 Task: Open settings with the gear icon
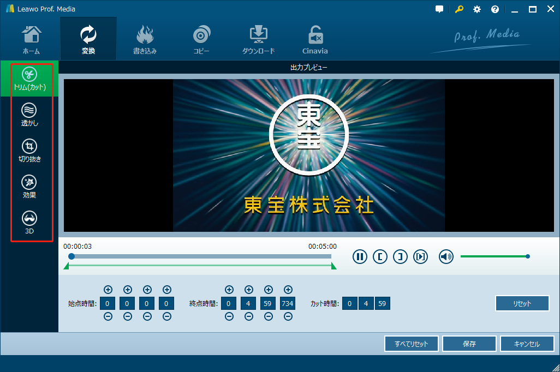[x=477, y=9]
